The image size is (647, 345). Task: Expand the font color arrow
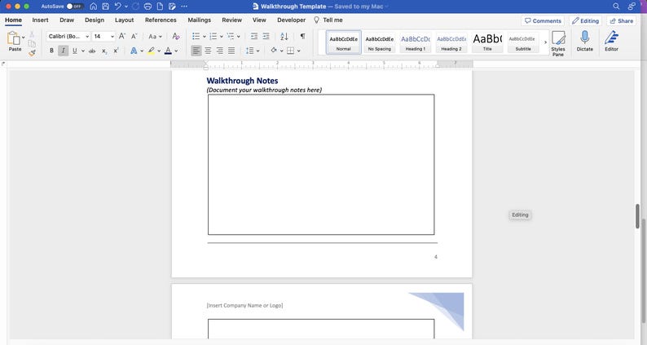point(176,51)
